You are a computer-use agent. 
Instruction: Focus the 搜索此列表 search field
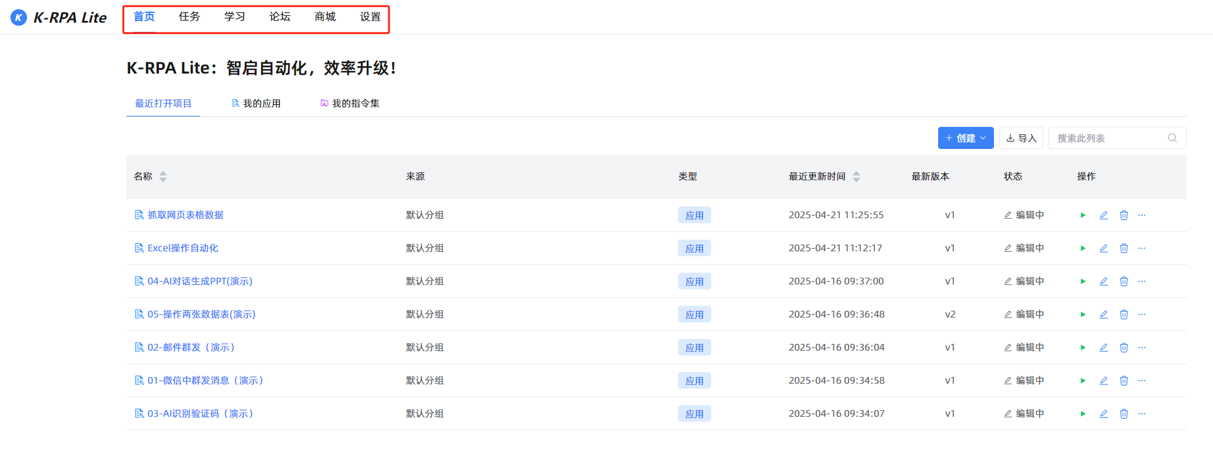[1117, 138]
